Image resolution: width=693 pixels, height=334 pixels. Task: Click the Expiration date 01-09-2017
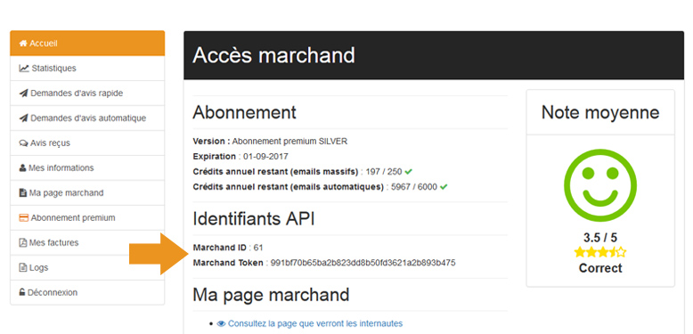265,157
